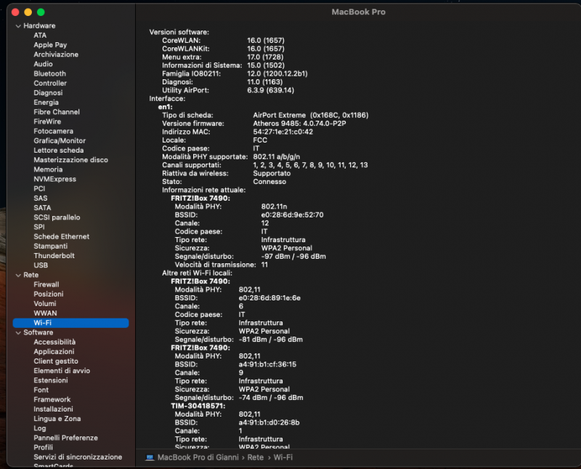Select the highlighted Wi-Fi entry

[x=70, y=323]
